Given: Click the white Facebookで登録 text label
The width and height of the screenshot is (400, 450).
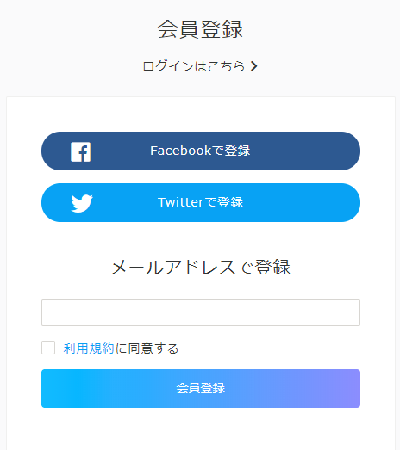Looking at the screenshot, I should (x=200, y=151).
